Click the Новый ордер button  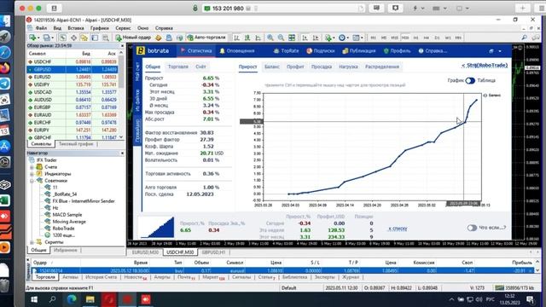(133, 38)
